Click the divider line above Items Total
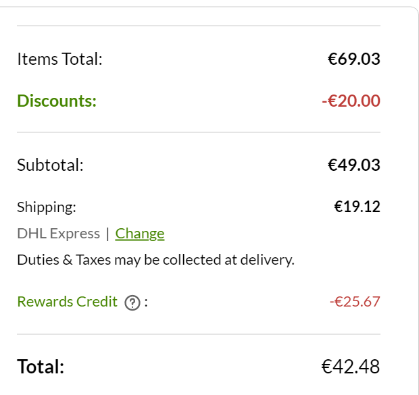 click(x=199, y=26)
